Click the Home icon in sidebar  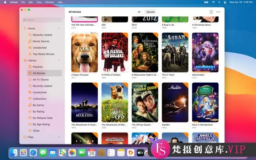25,28
